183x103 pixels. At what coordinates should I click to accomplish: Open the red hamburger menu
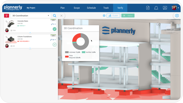(7, 16)
